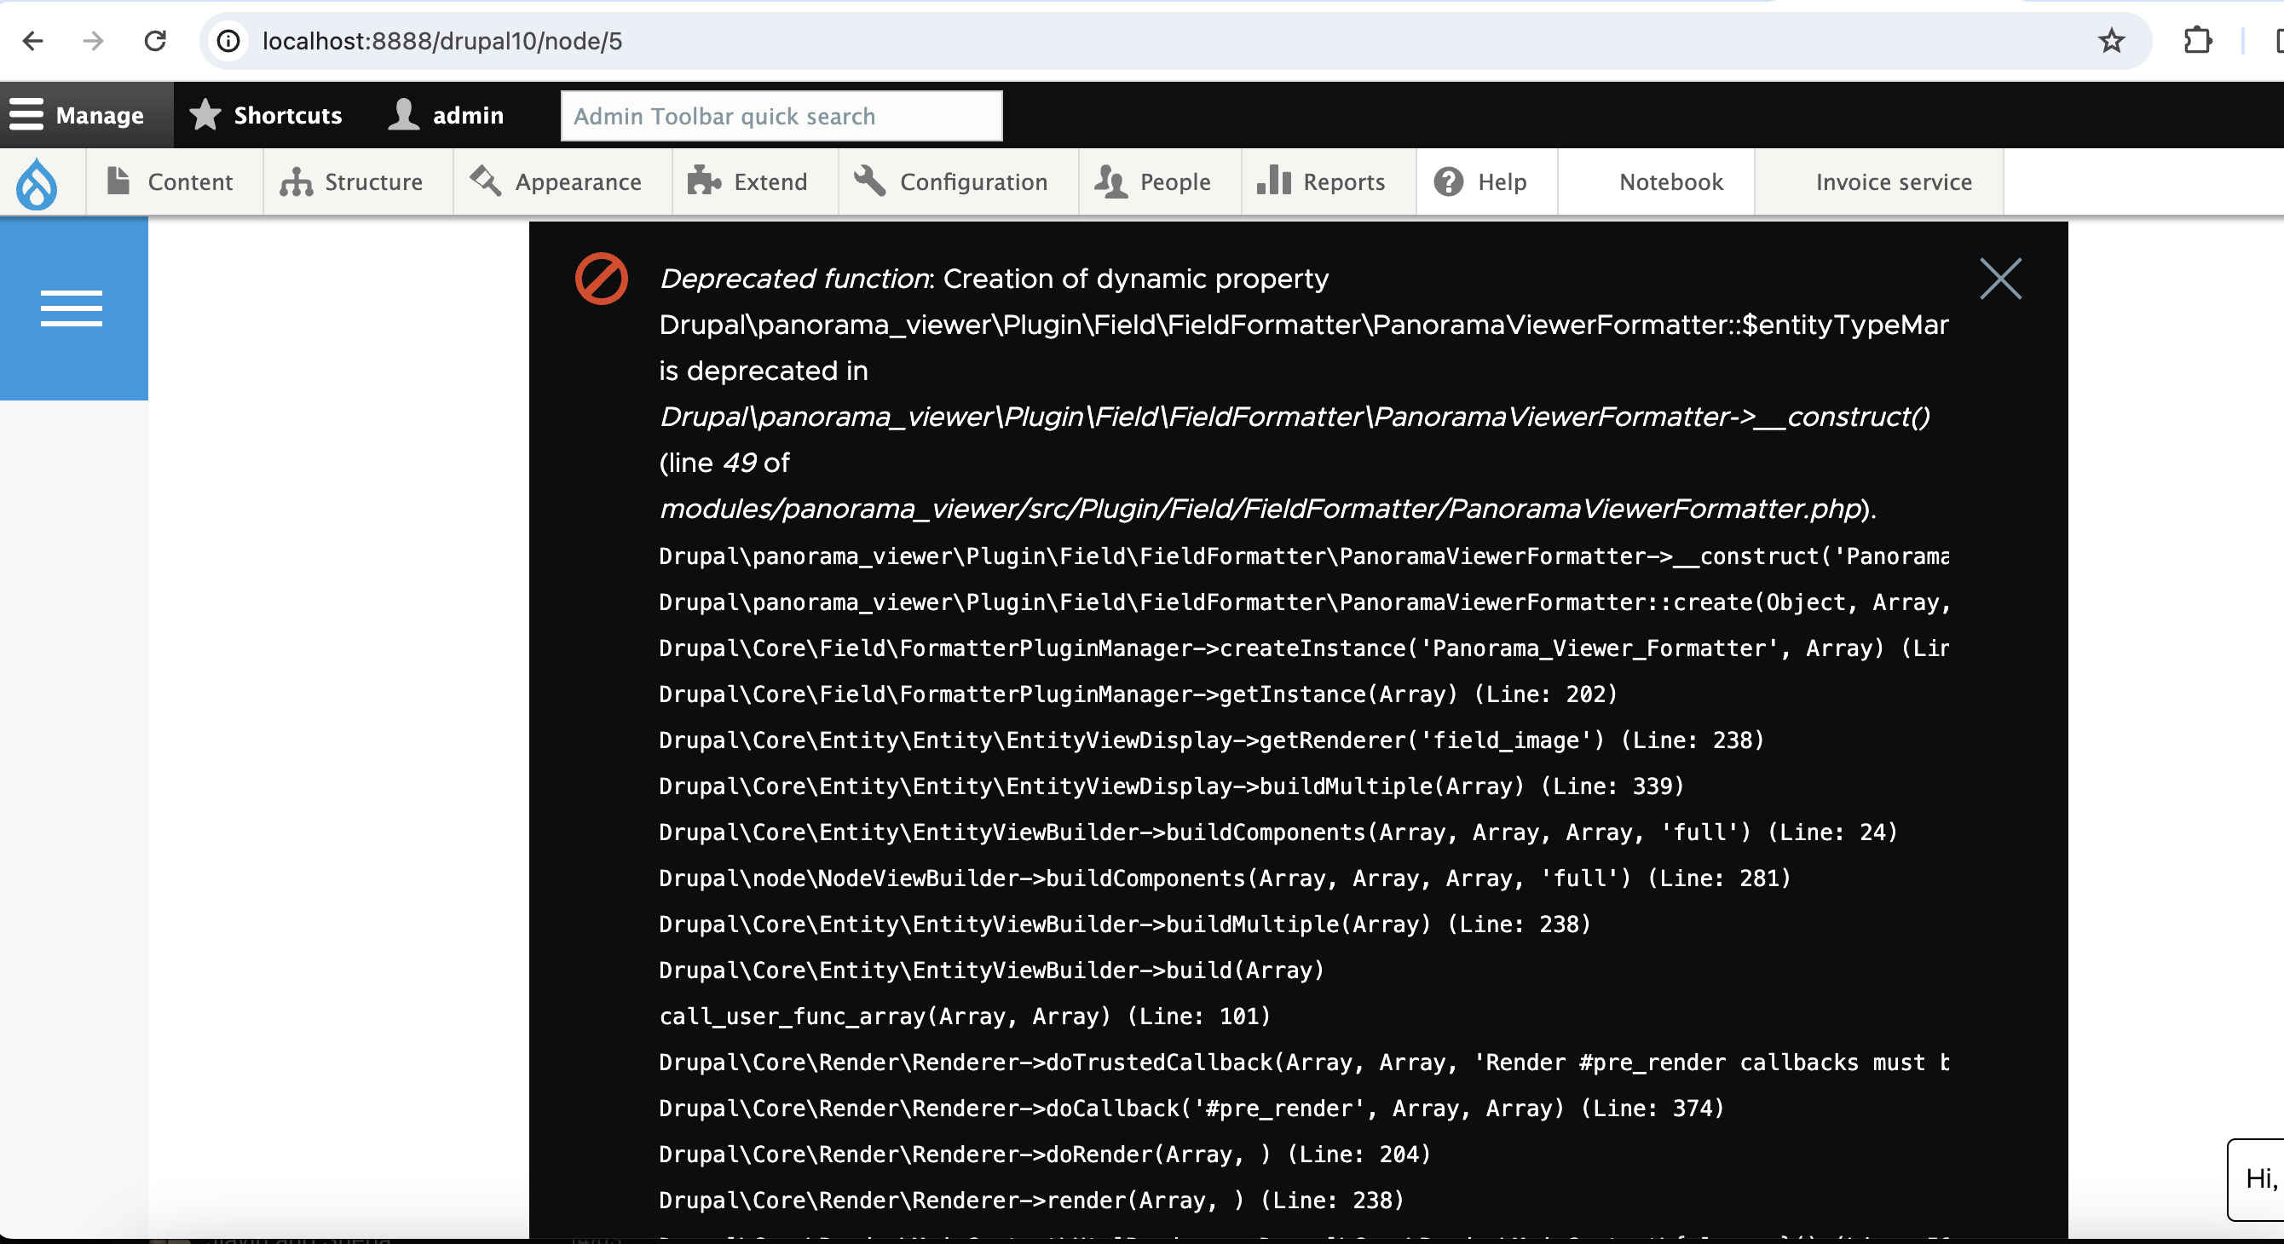This screenshot has width=2284, height=1244.
Task: Dismiss the deprecated function error message
Action: pyautogui.click(x=1999, y=279)
